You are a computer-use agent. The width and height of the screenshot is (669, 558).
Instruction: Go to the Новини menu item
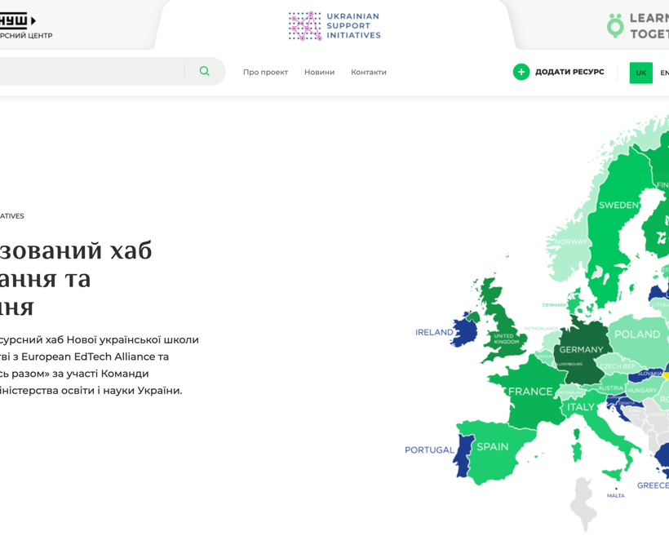[x=319, y=72]
